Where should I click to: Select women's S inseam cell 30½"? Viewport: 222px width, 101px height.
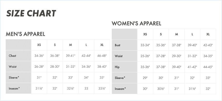(x=161, y=89)
